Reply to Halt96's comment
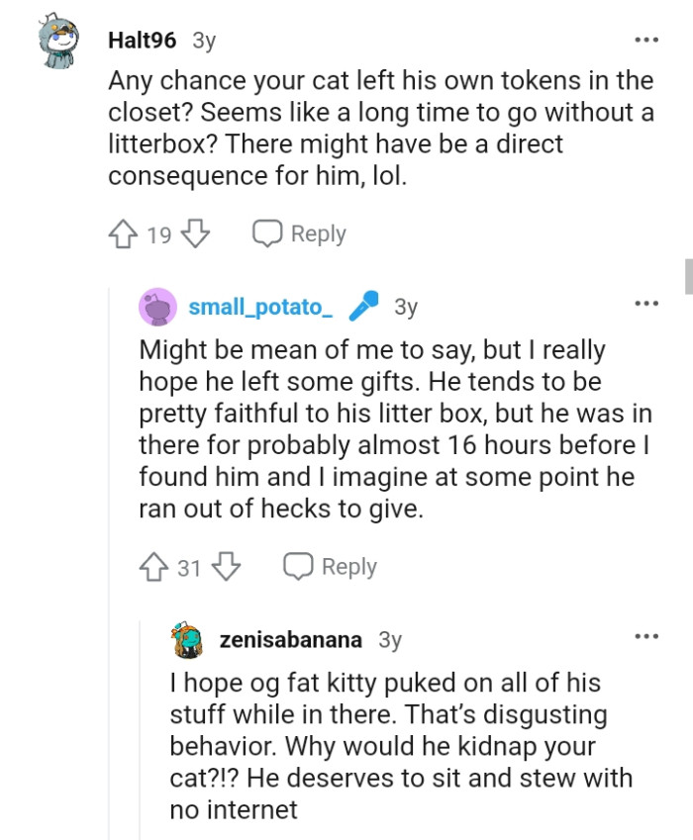Image resolution: width=693 pixels, height=840 pixels. (300, 234)
